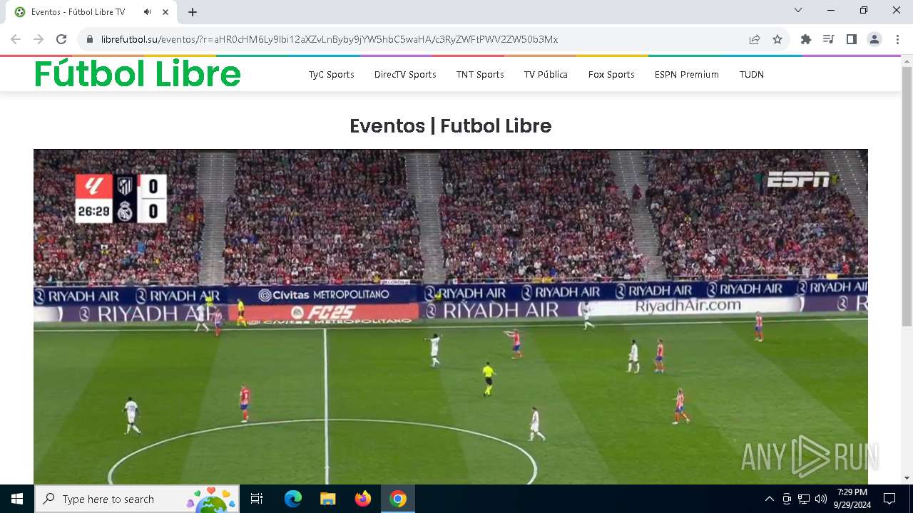Open ESPN Premium channel
This screenshot has height=513, width=913.
click(687, 74)
